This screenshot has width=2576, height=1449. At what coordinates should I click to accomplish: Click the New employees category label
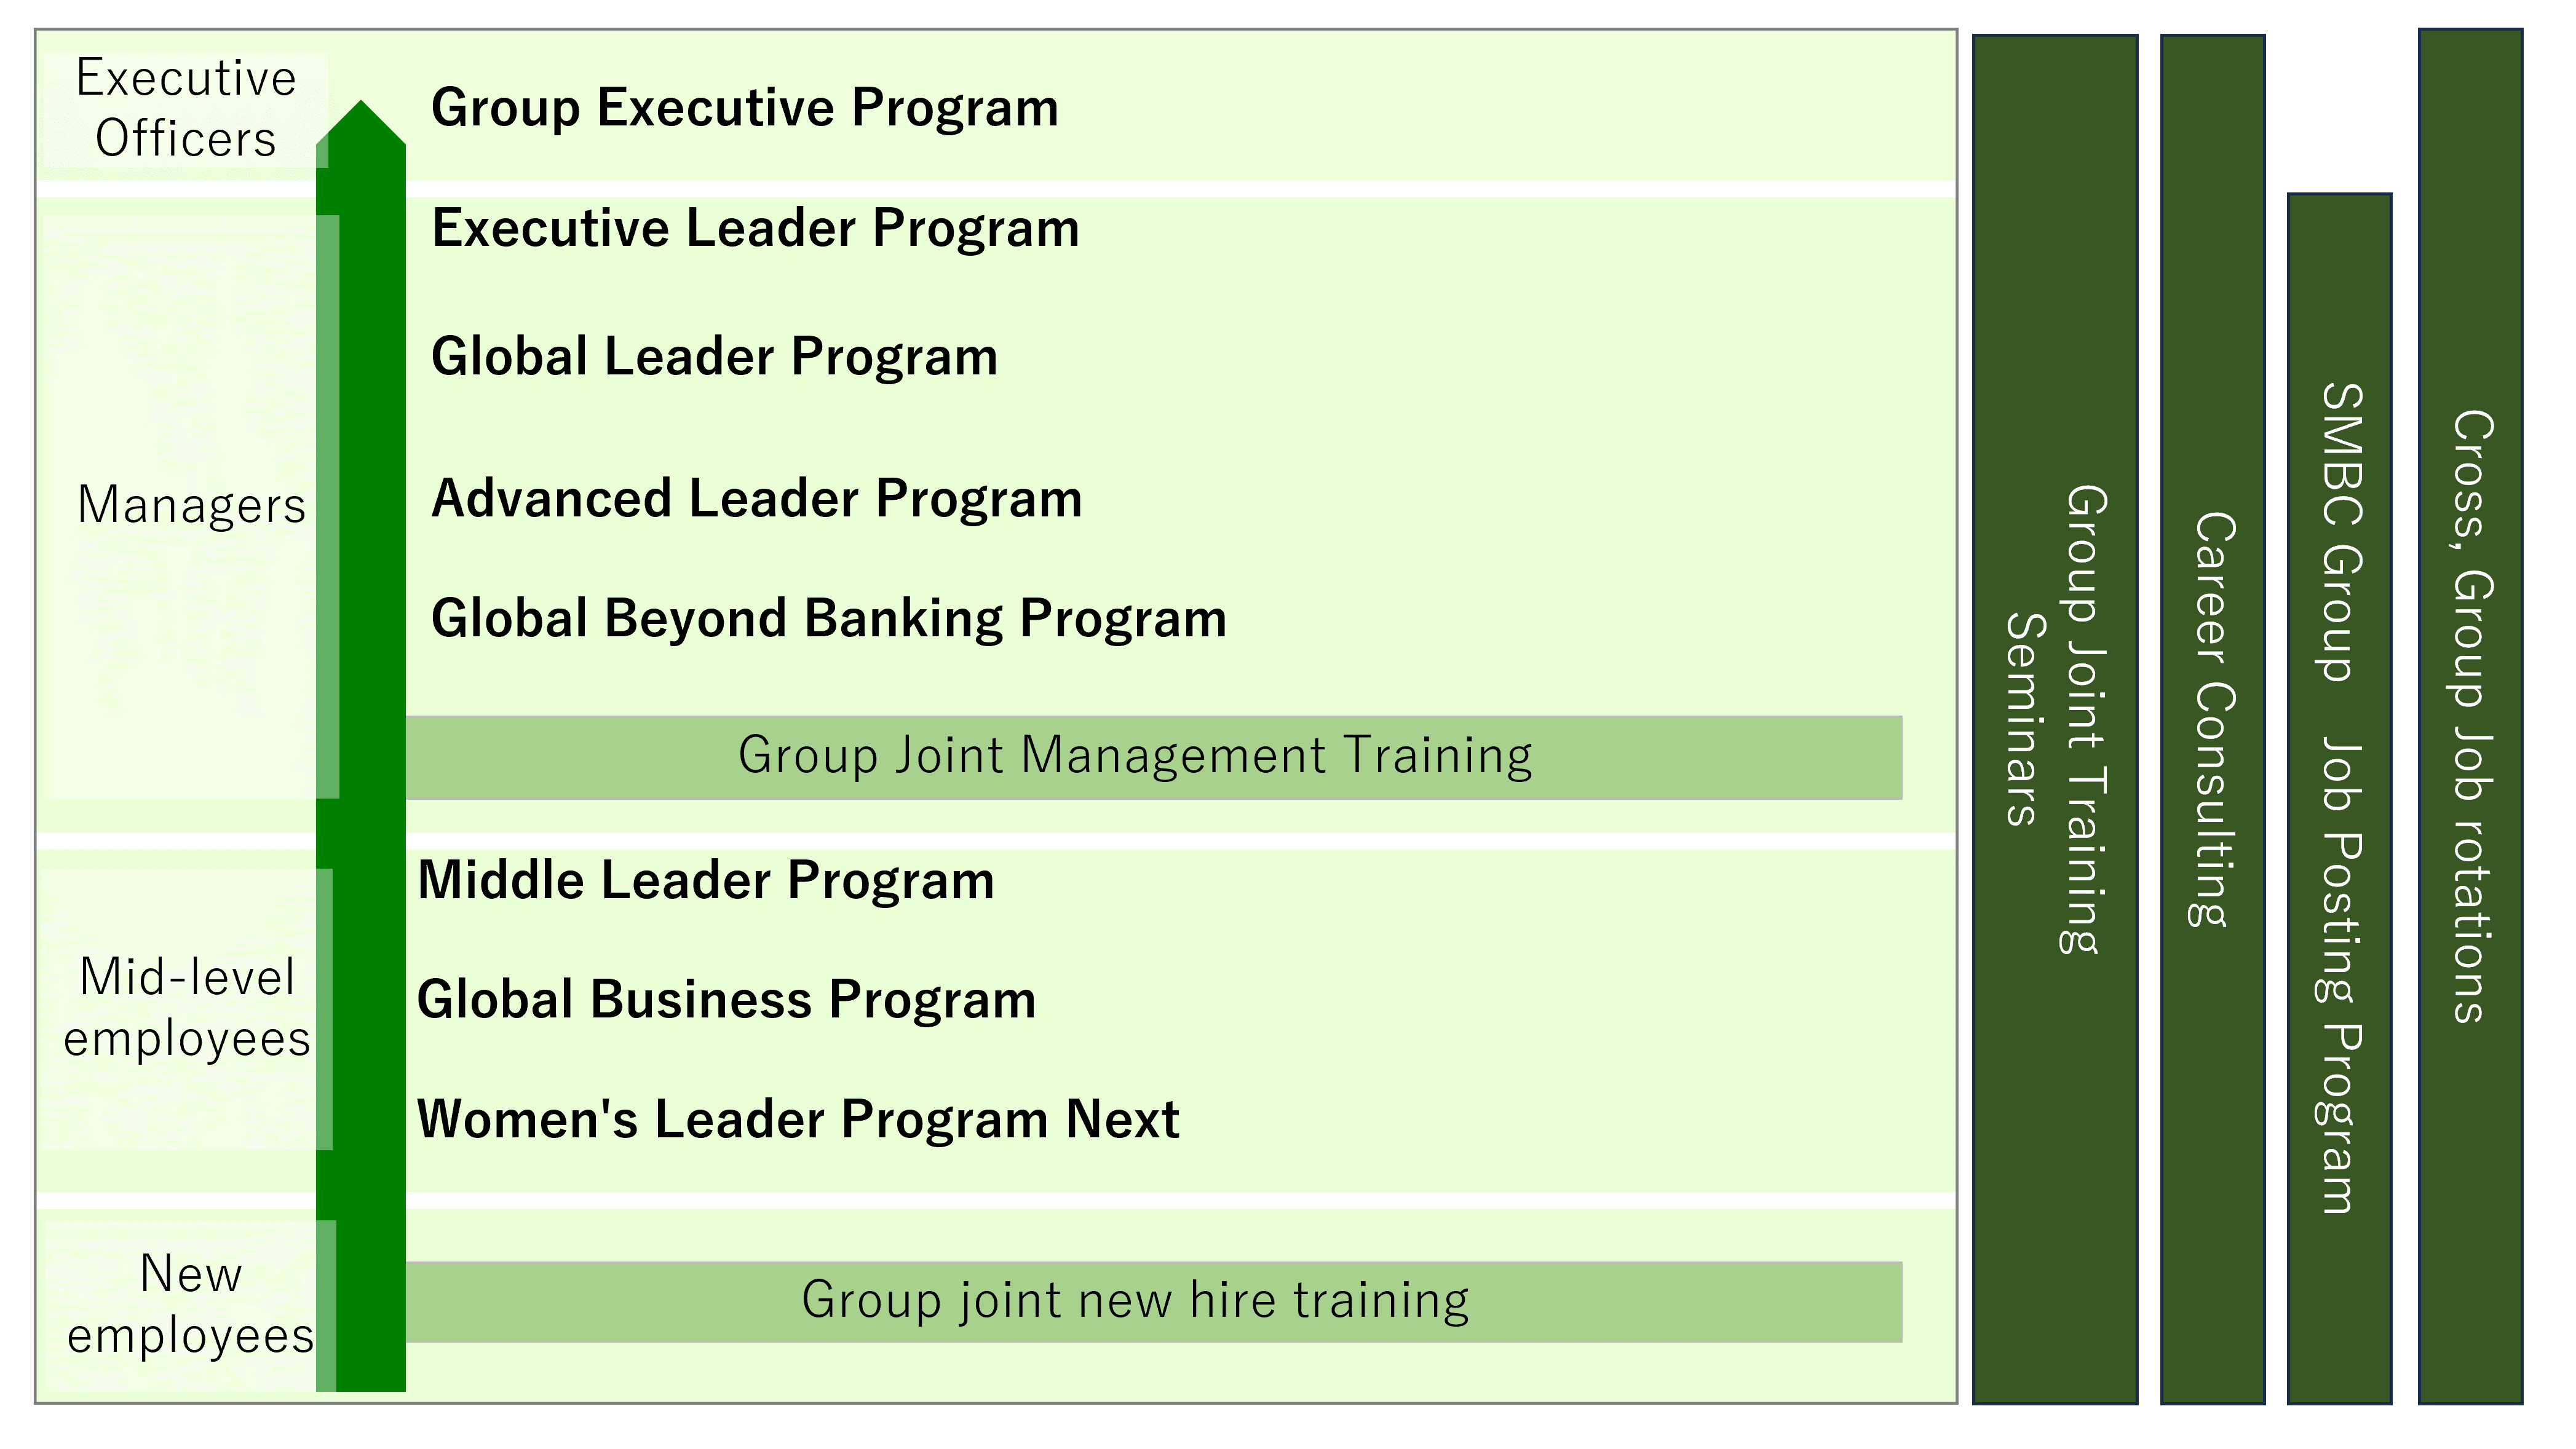[190, 1304]
